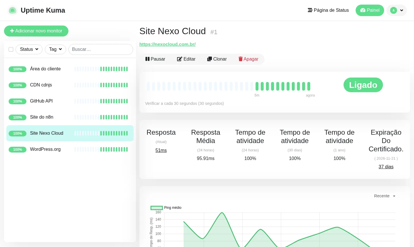
Task: Open the Tag filter dropdown
Action: pyautogui.click(x=55, y=49)
